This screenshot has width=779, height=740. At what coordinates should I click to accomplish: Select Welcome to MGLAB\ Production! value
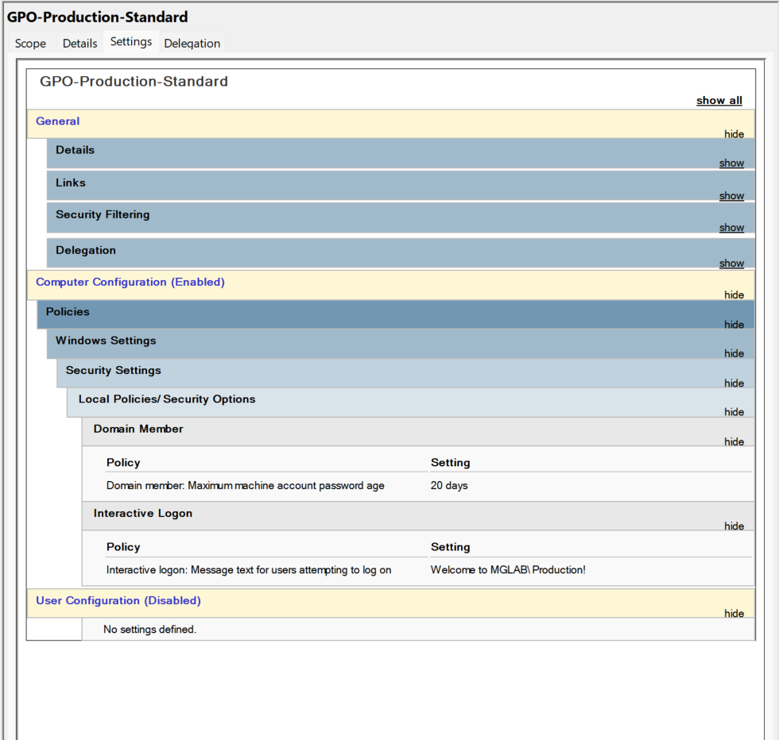click(508, 570)
